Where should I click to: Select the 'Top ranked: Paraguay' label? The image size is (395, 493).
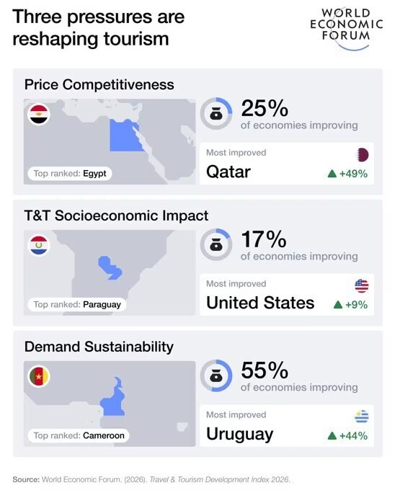pos(77,305)
